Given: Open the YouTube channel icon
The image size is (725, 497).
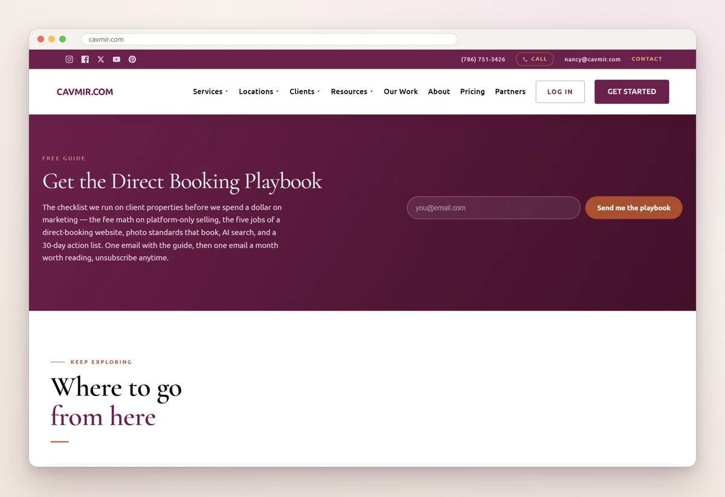Looking at the screenshot, I should pyautogui.click(x=117, y=59).
